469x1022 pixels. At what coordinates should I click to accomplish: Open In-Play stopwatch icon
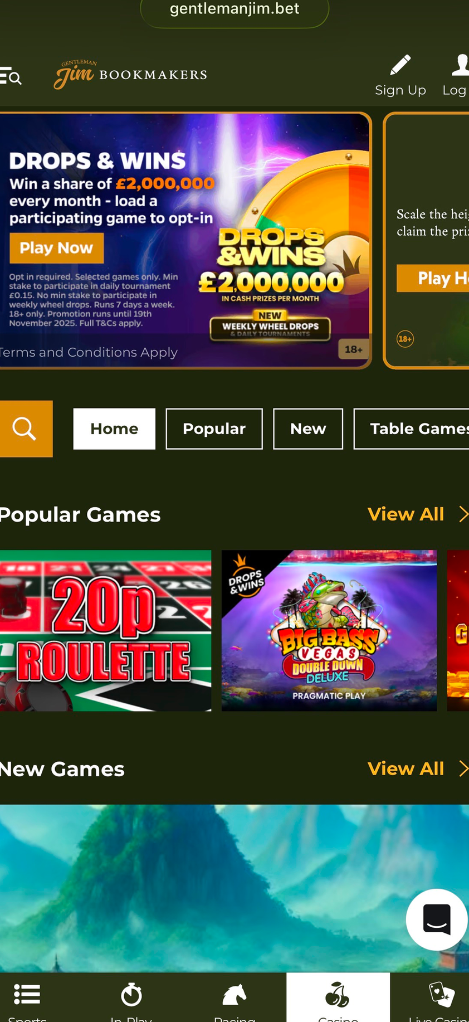131,995
